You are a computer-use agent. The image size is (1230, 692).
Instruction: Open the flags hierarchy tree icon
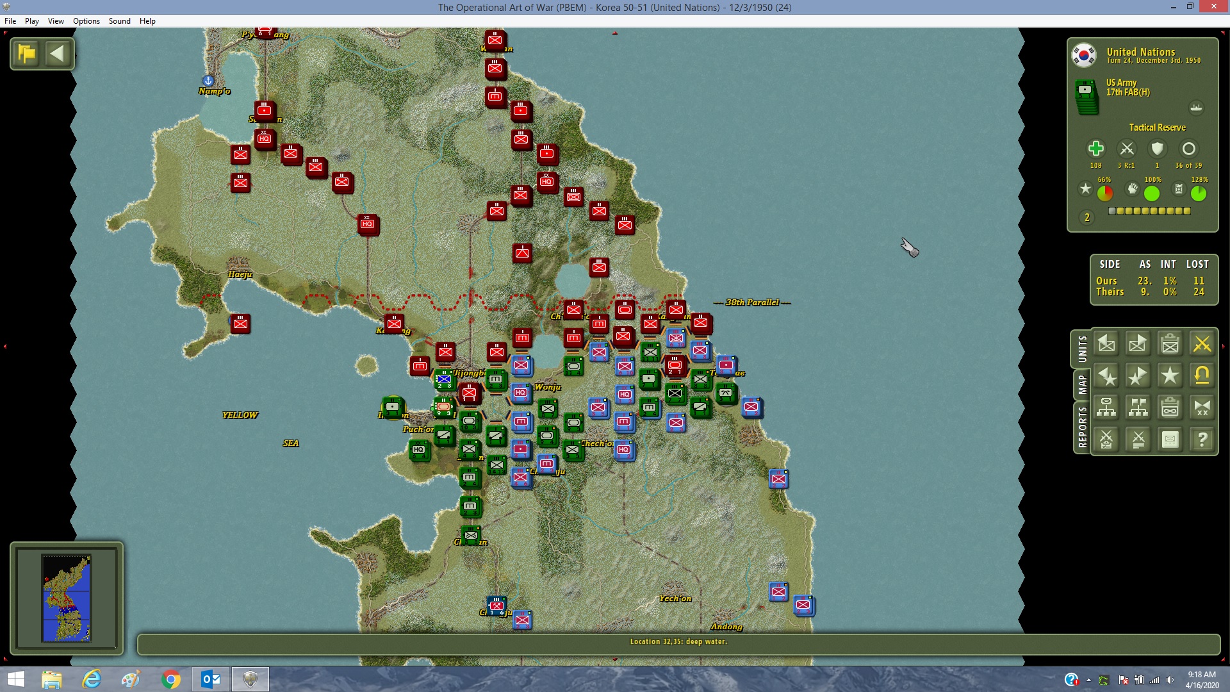pyautogui.click(x=1138, y=408)
